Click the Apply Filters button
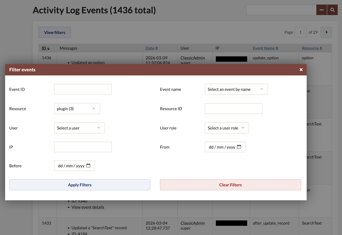342x235 pixels. click(x=80, y=185)
